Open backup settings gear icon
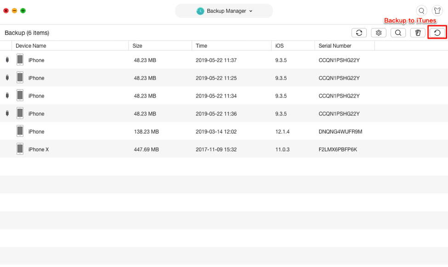This screenshot has height=267, width=448. [x=379, y=33]
